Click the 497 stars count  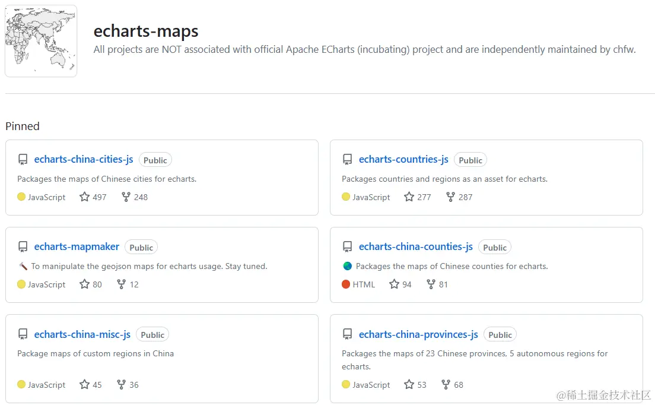click(100, 197)
